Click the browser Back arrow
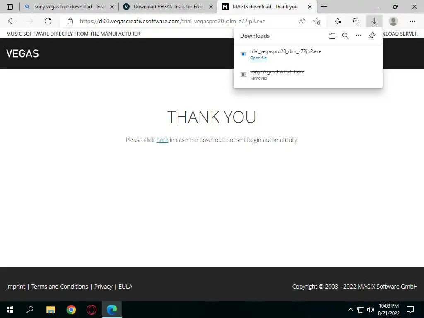Viewport: 424px width, 318px height. 11,21
